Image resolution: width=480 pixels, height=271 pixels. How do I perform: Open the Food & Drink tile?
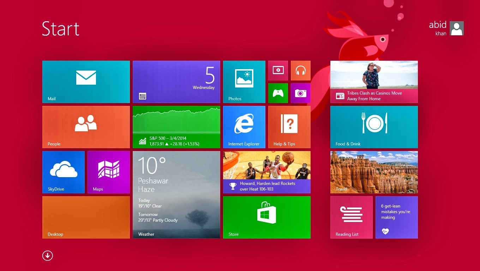tap(374, 127)
